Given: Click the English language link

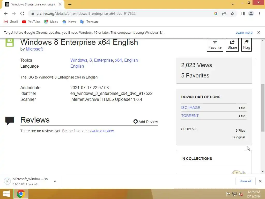Looking at the screenshot, I should click(77, 66).
